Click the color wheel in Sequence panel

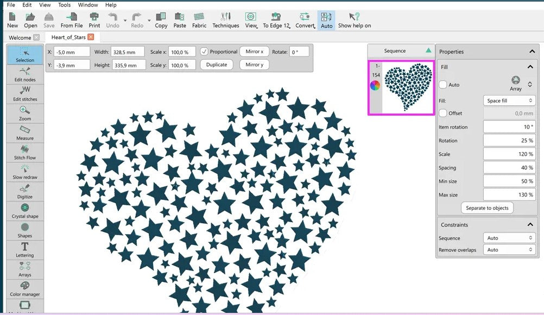pos(375,85)
